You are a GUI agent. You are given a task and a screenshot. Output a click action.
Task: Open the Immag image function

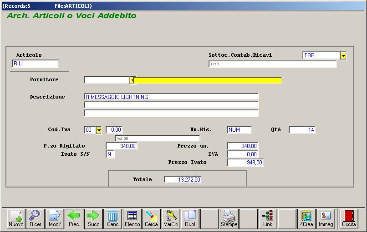coord(326,219)
